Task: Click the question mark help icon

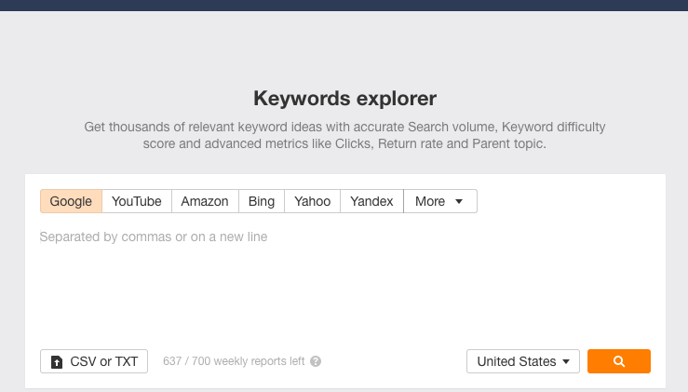Action: [316, 361]
